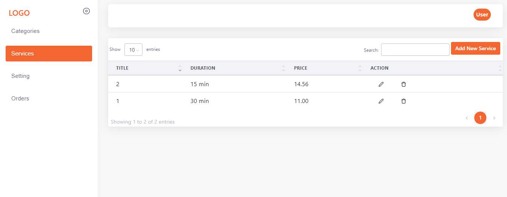
Task: Click the edit pencil for service 2
Action: point(381,84)
